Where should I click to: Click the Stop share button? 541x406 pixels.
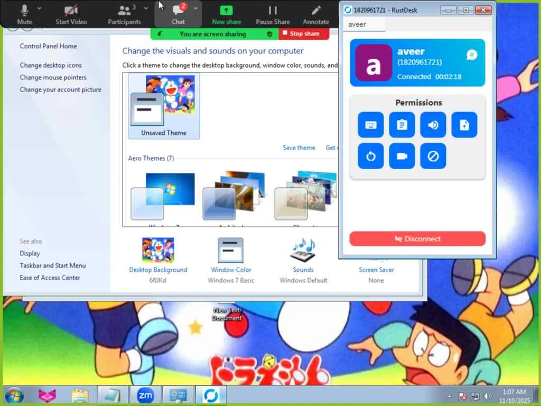click(x=304, y=33)
